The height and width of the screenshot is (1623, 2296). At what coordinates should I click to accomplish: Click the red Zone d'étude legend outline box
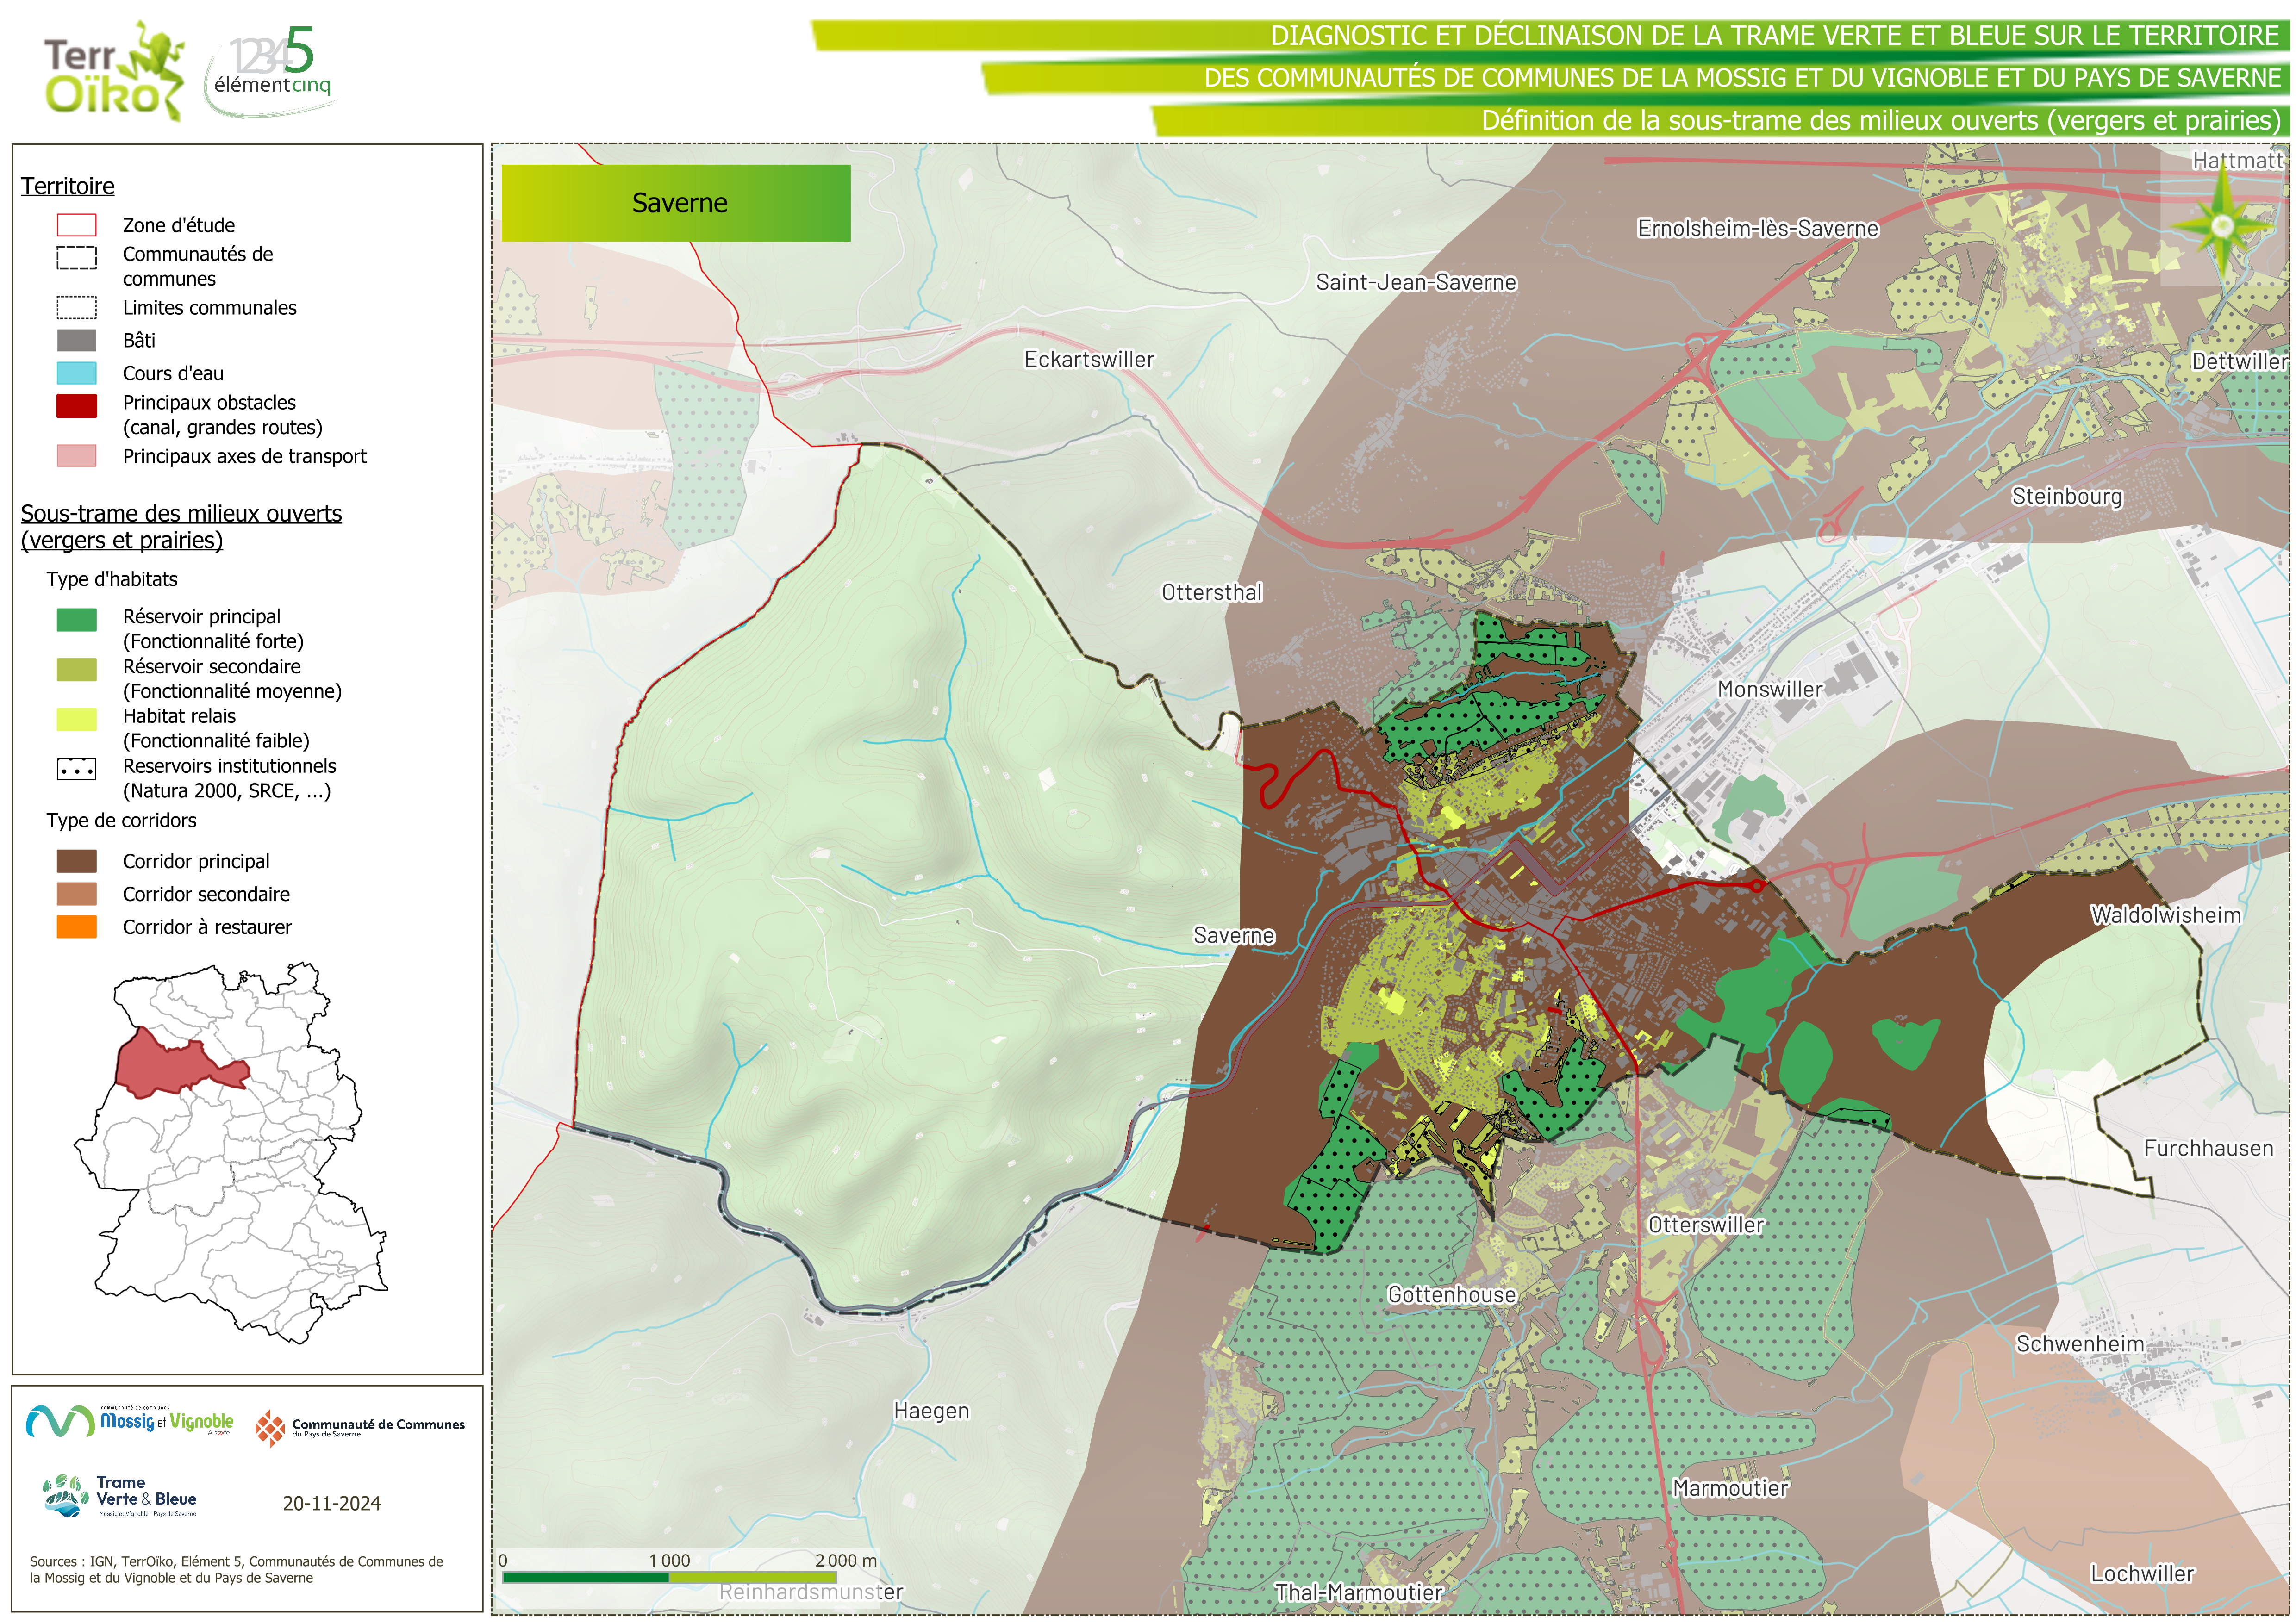pos(77,225)
